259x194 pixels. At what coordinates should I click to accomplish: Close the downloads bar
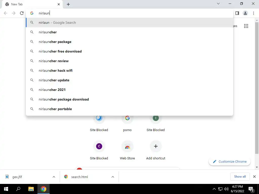click(254, 177)
